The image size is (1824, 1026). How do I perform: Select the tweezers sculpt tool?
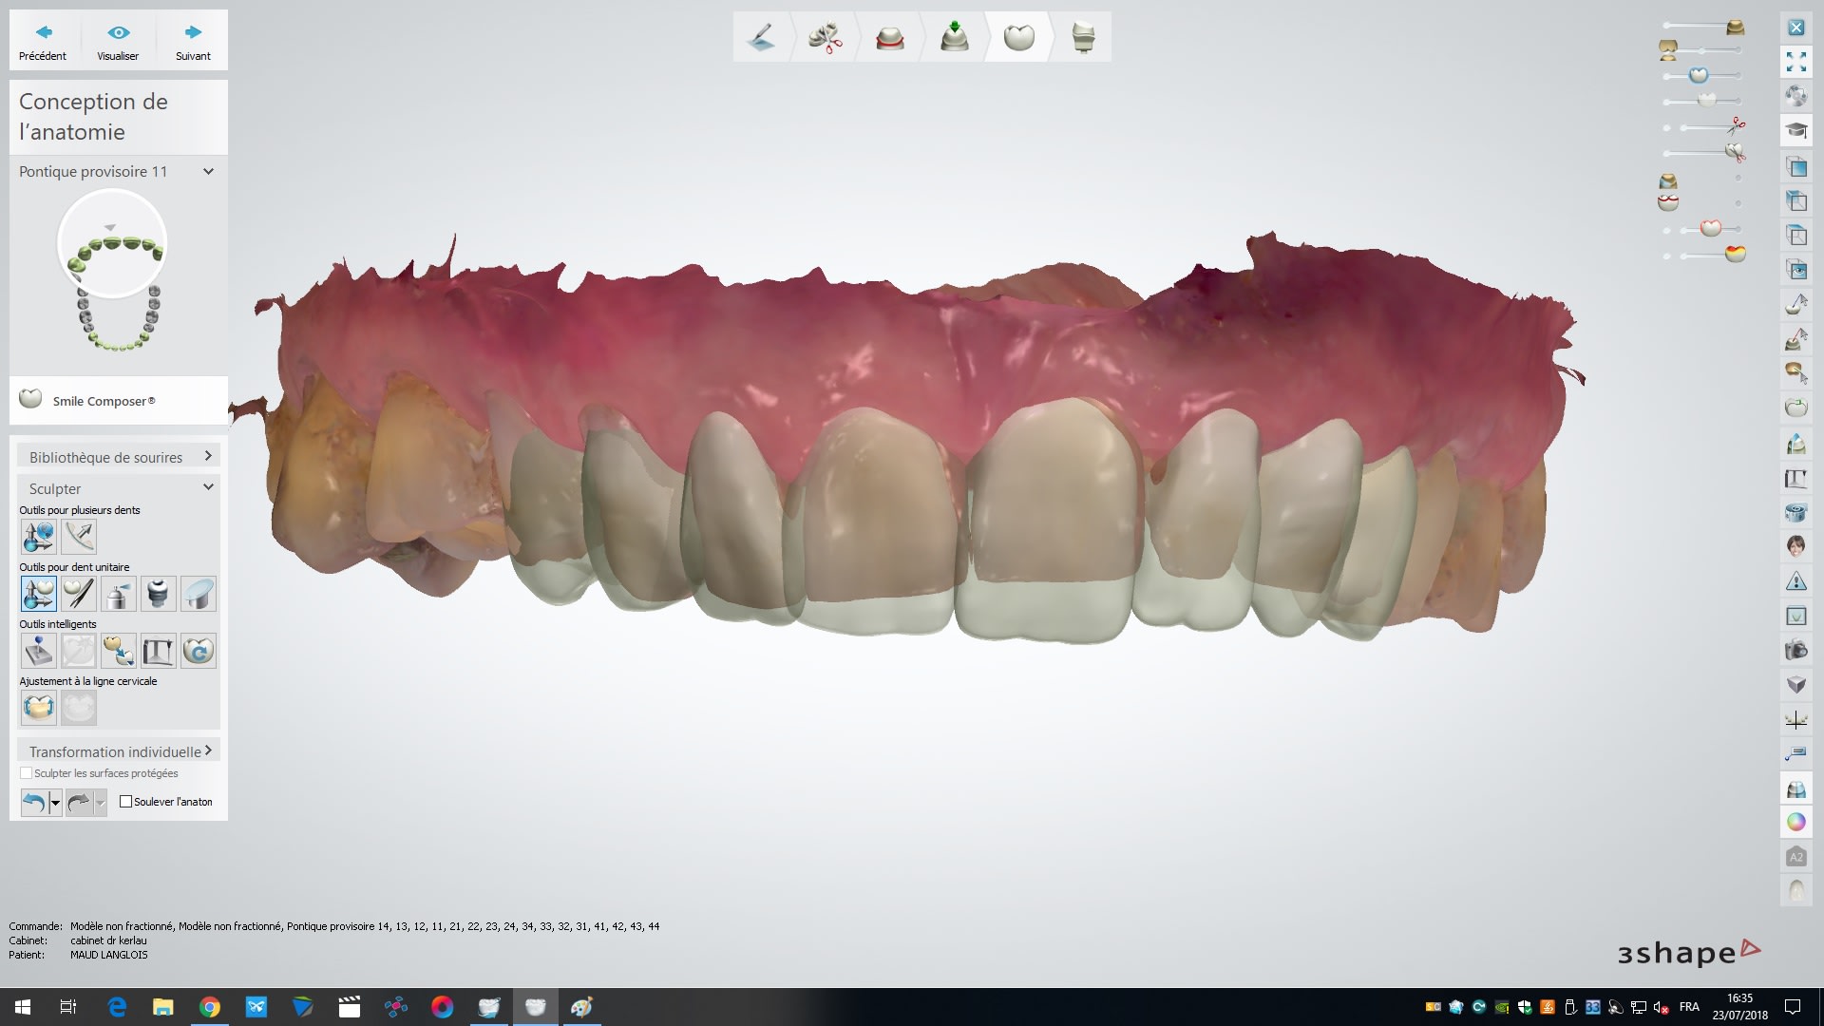(79, 594)
